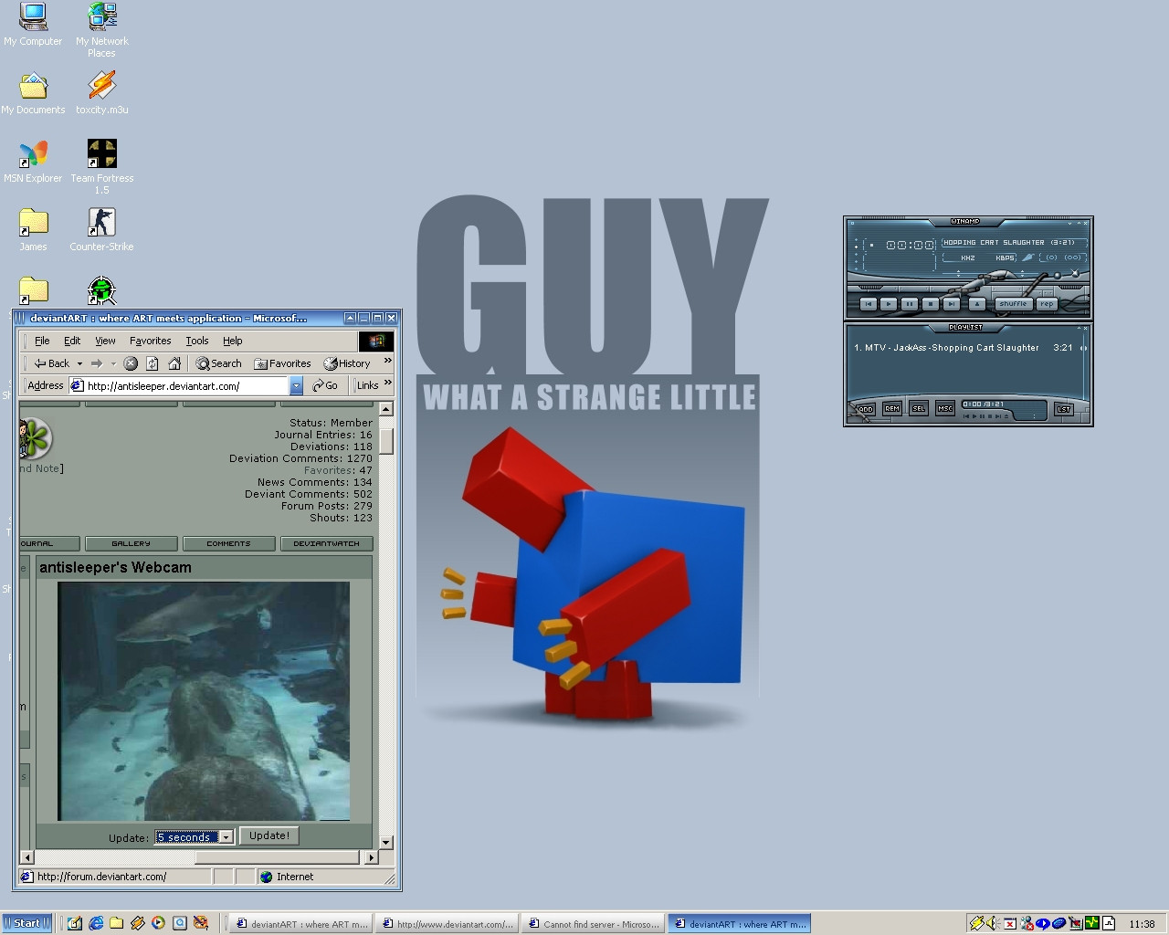Viewport: 1169px width, 935px height.
Task: Open the Favorites menu in menu bar
Action: pyautogui.click(x=150, y=341)
